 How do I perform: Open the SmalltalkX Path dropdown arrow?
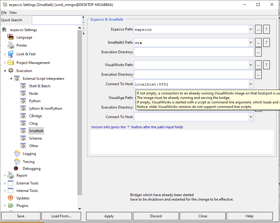click(x=251, y=42)
